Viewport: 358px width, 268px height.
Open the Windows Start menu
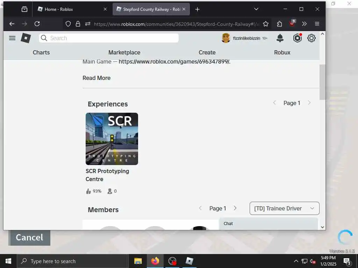pos(8,261)
